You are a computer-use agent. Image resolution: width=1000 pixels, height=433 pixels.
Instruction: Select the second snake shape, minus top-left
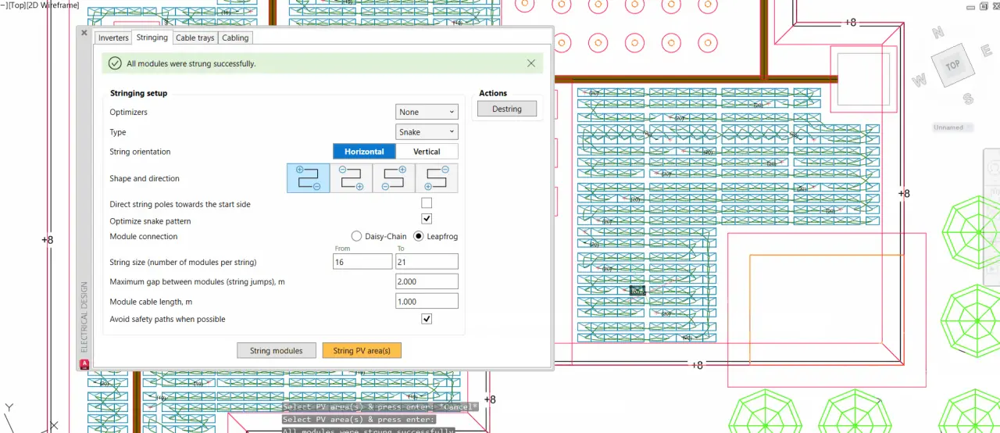[351, 178]
